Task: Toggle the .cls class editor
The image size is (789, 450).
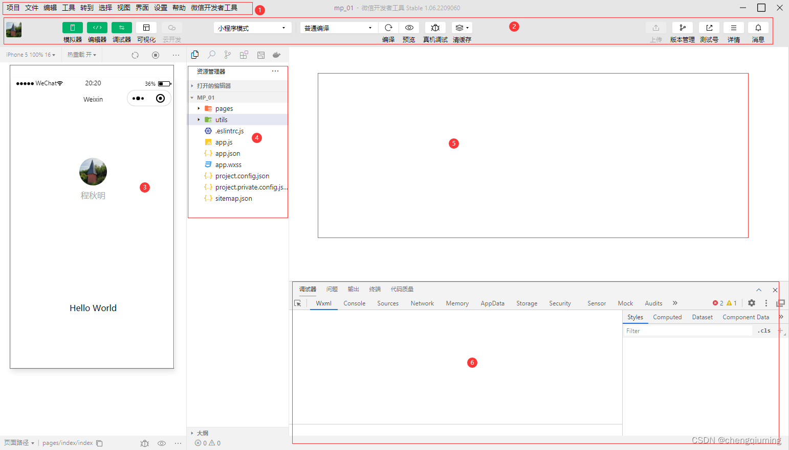Action: tap(765, 331)
